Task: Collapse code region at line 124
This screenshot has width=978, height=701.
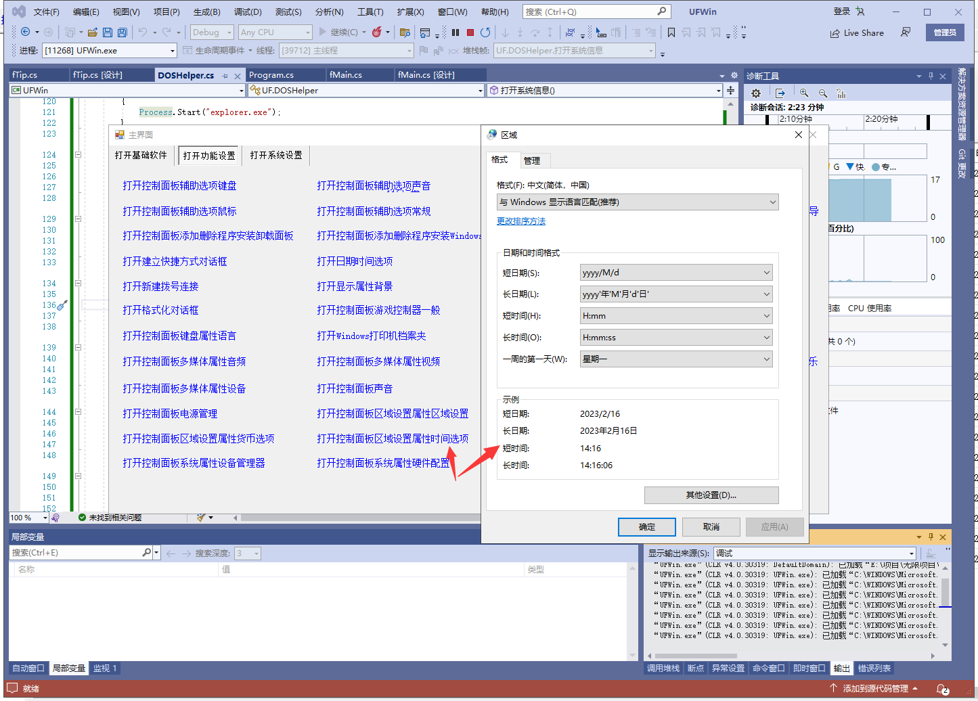Action: pyautogui.click(x=78, y=155)
